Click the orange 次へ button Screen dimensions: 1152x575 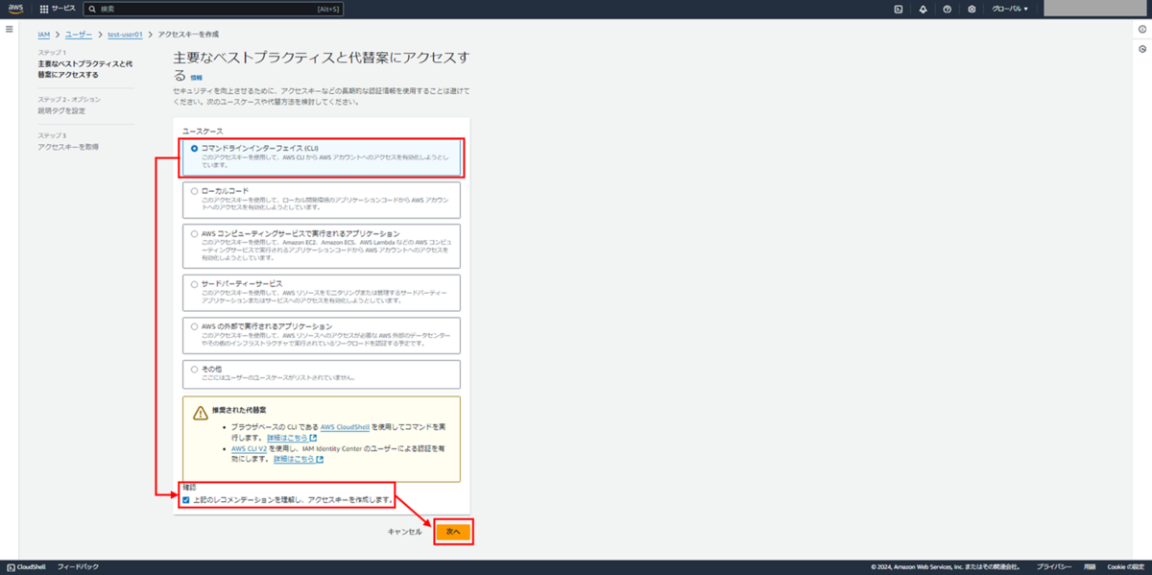[453, 532]
